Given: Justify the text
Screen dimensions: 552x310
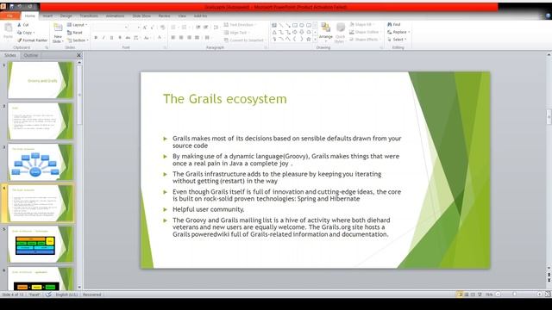Looking at the screenshot, I should [198, 38].
